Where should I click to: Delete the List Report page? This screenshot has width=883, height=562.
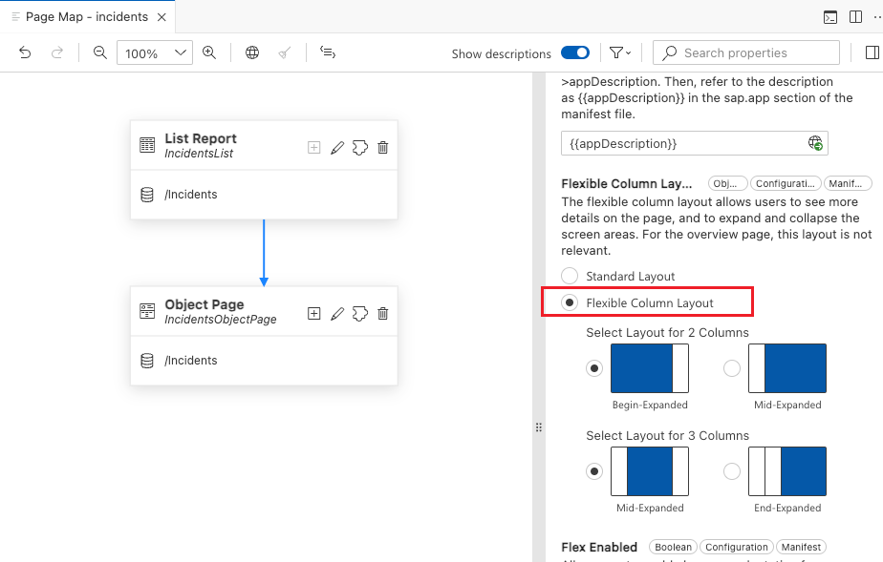tap(383, 147)
